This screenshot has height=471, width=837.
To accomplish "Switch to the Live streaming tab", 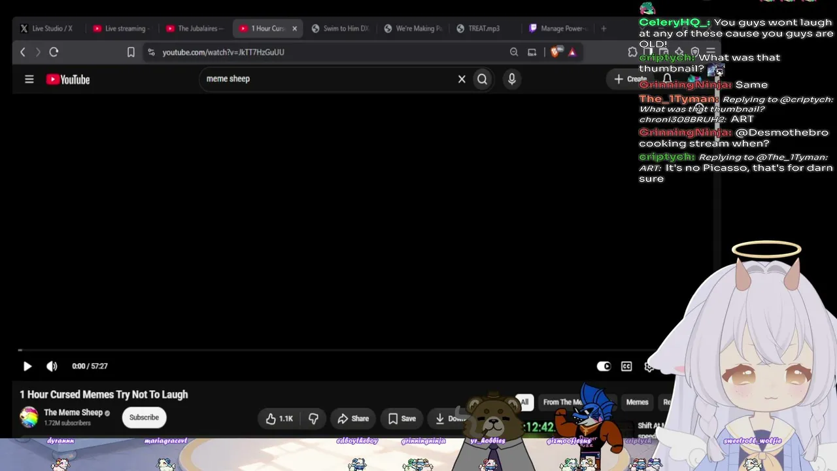I will (x=121, y=29).
